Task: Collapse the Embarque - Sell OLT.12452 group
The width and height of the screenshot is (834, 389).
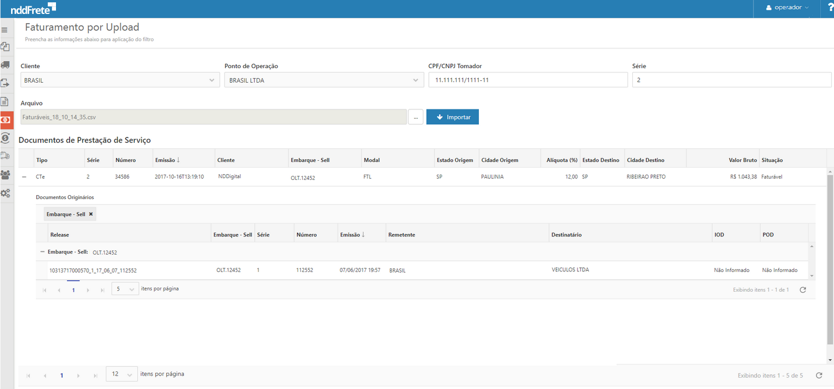Action: point(42,252)
